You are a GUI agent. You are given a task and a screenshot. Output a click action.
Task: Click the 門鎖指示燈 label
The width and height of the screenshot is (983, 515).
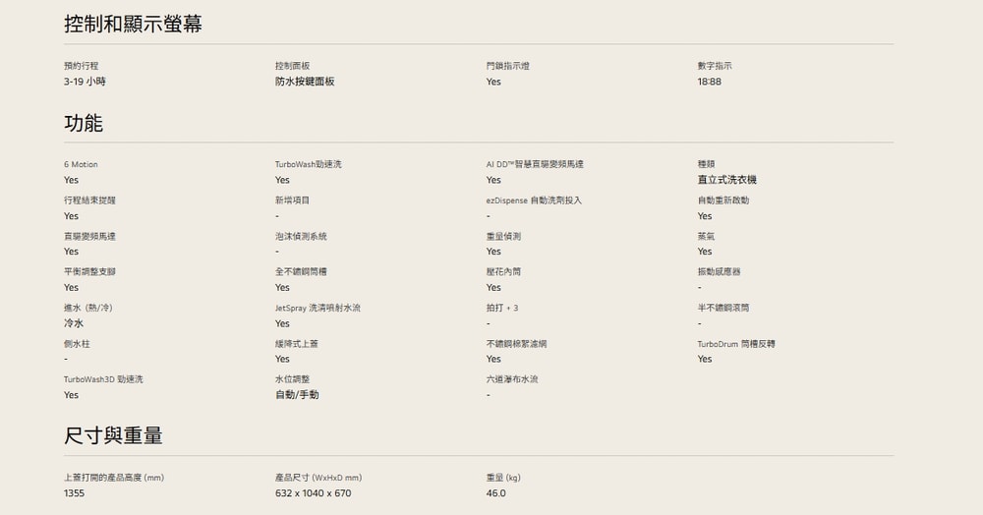(x=507, y=66)
